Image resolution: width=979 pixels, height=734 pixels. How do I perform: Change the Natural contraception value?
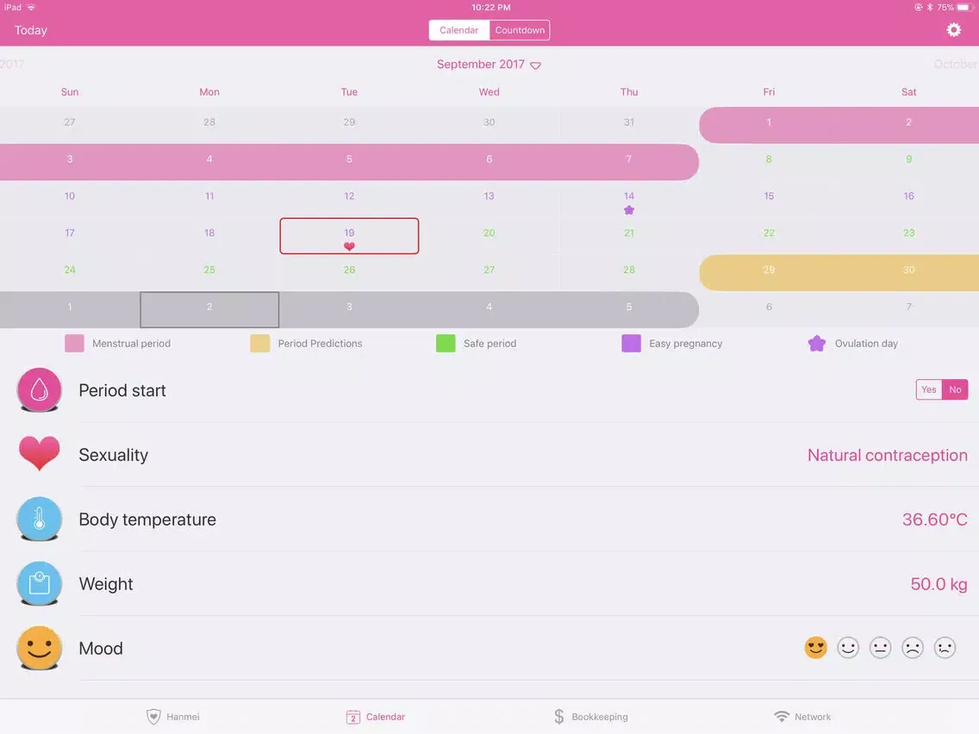(x=888, y=455)
